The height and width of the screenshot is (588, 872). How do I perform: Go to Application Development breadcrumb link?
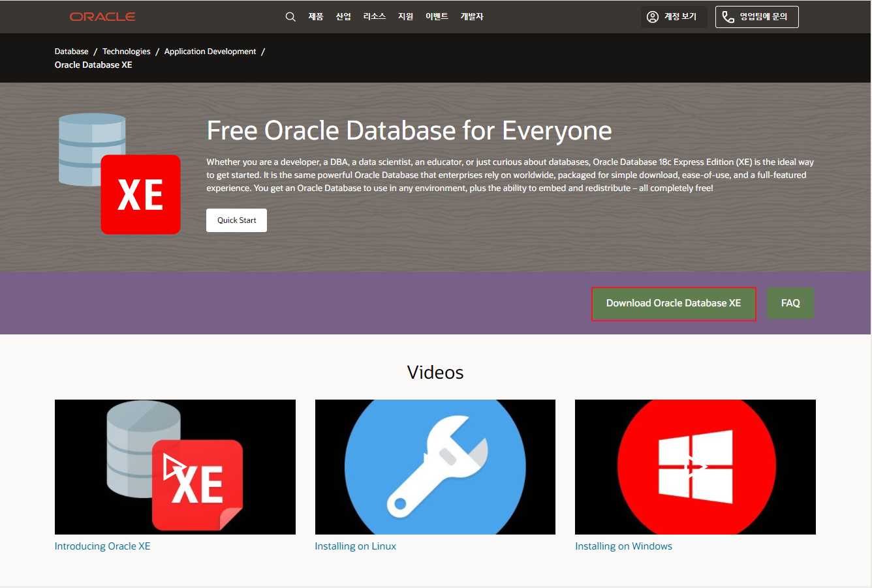click(210, 51)
